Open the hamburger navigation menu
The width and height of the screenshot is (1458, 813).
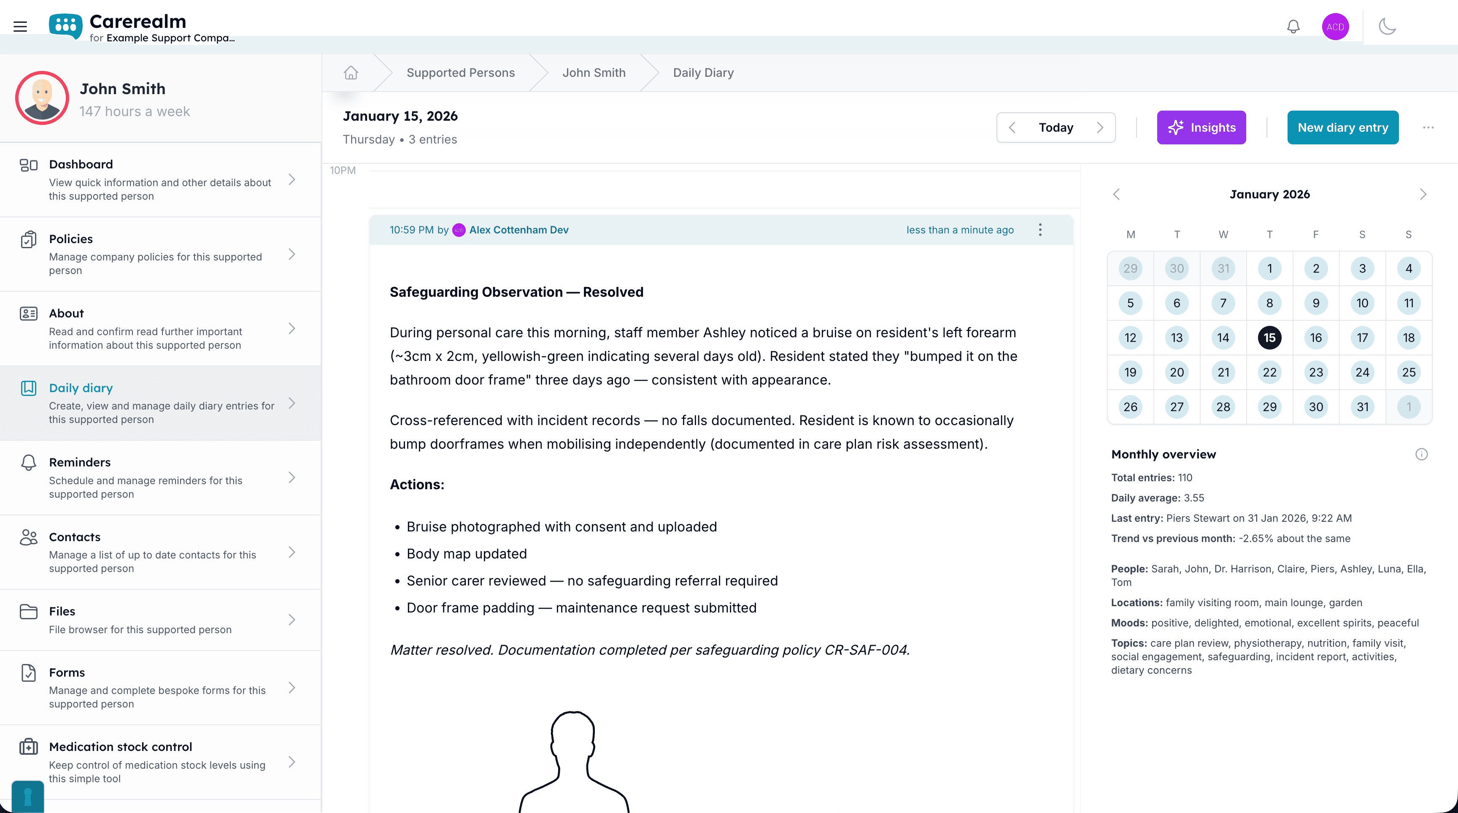(x=20, y=27)
